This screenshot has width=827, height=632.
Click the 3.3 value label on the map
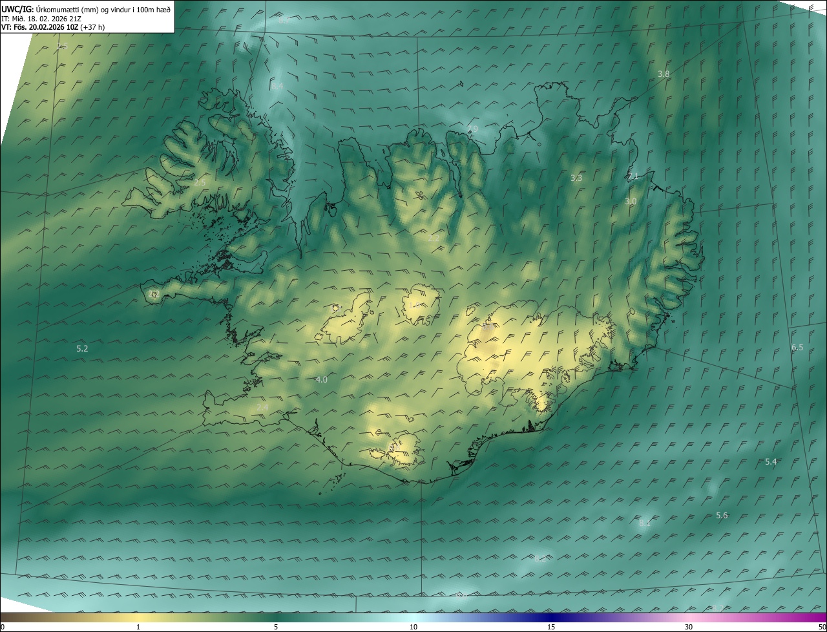[x=576, y=178]
